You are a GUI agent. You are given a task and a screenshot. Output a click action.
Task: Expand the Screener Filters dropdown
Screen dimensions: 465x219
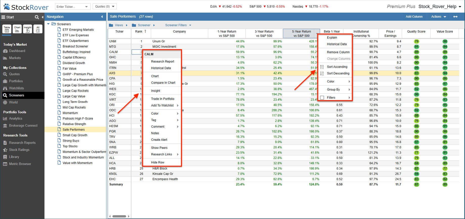(x=178, y=25)
